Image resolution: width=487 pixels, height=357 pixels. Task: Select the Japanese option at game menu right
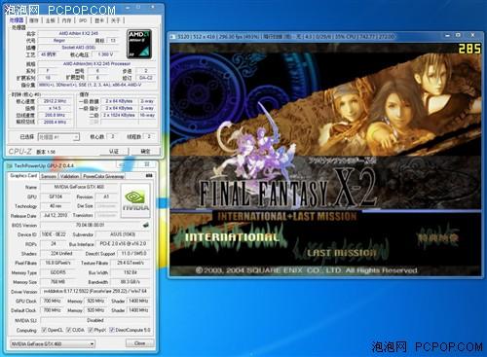(438, 238)
